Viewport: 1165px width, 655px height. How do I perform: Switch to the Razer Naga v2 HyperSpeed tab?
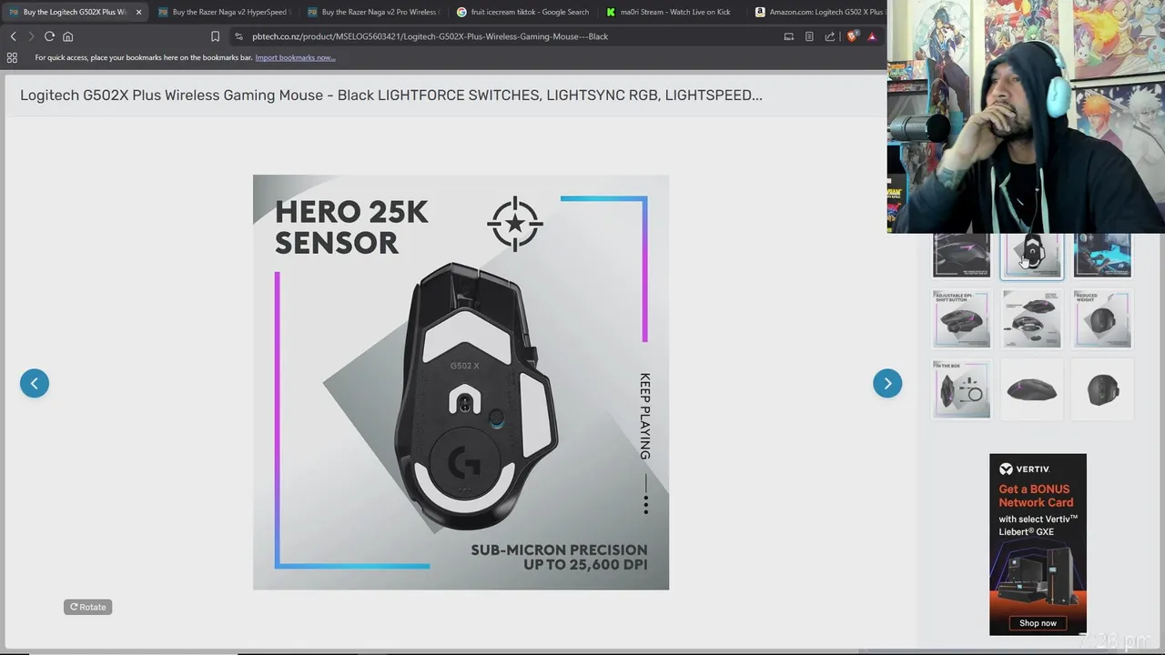point(223,12)
